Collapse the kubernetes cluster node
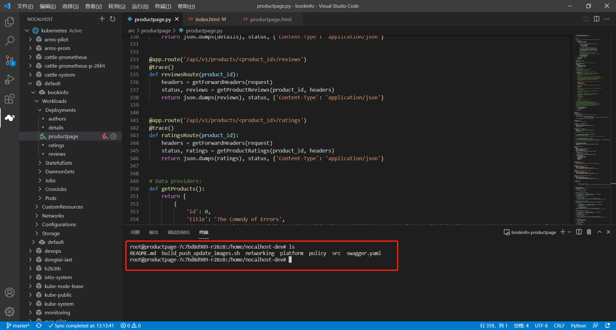The height and width of the screenshot is (330, 616). pos(27,30)
